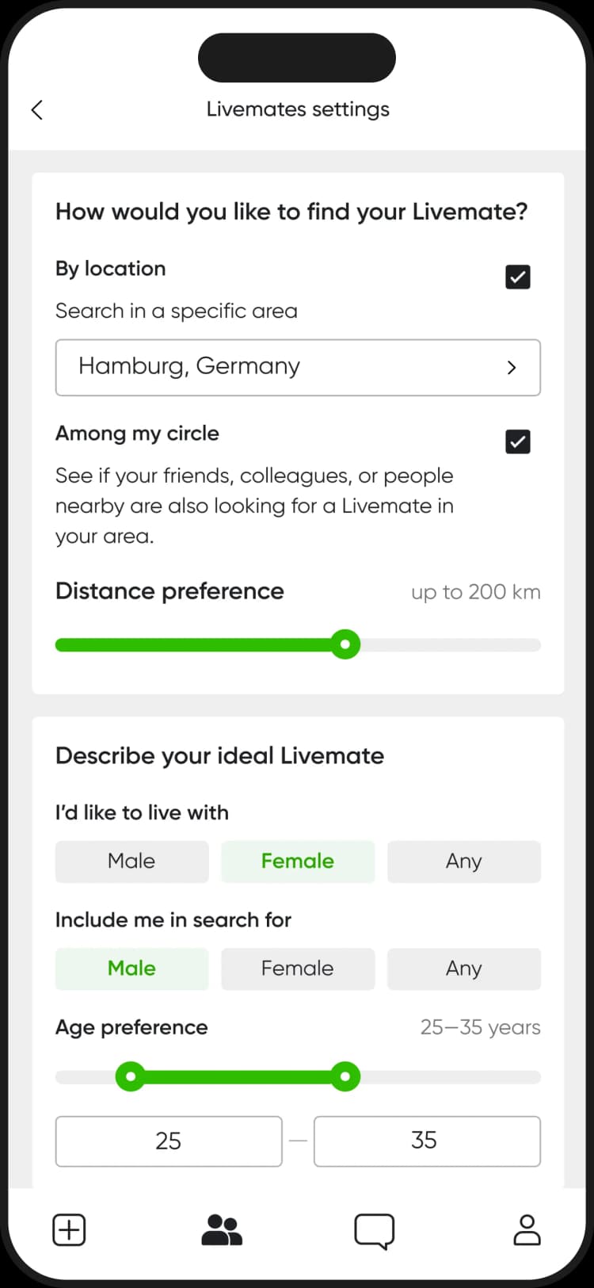Open the chat messages icon
The width and height of the screenshot is (594, 1288).
click(374, 1231)
